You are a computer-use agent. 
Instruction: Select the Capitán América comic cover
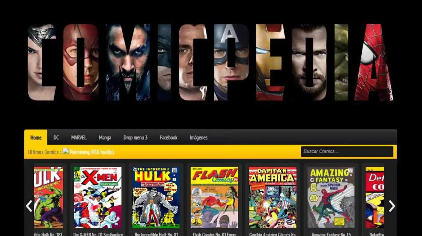(x=273, y=197)
